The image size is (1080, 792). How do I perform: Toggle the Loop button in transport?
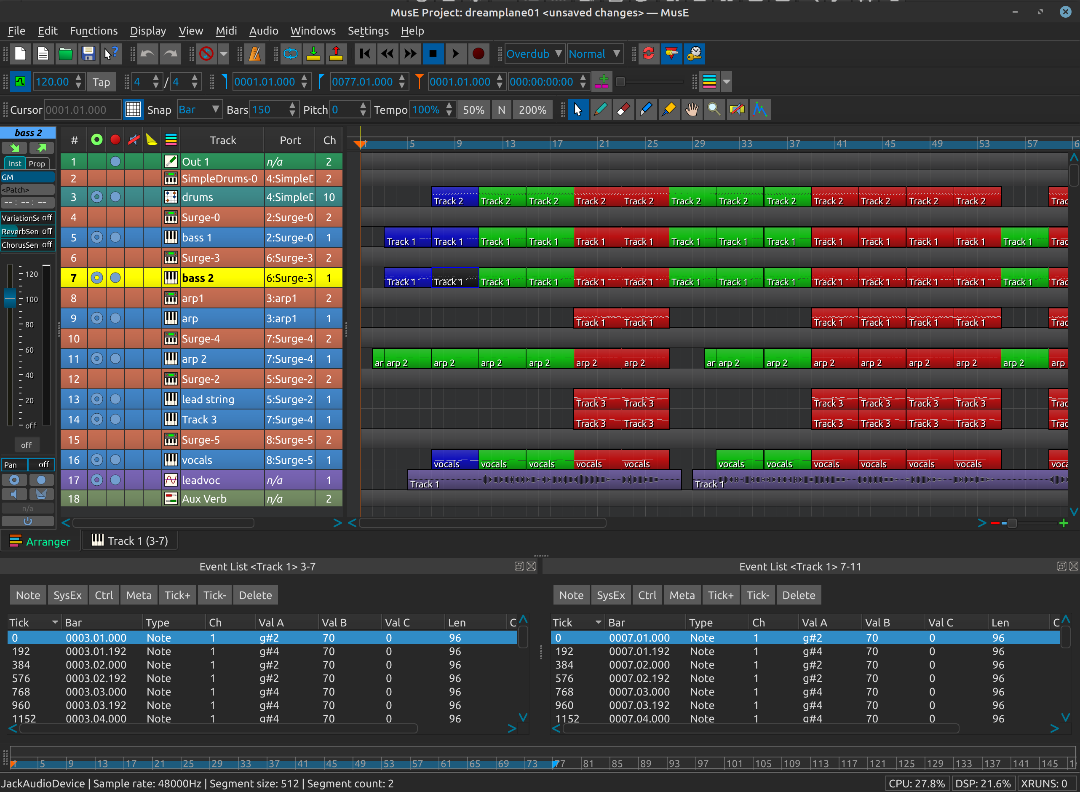291,54
